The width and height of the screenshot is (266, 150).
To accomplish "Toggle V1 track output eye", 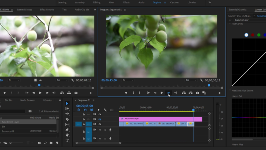I will coord(100,124).
